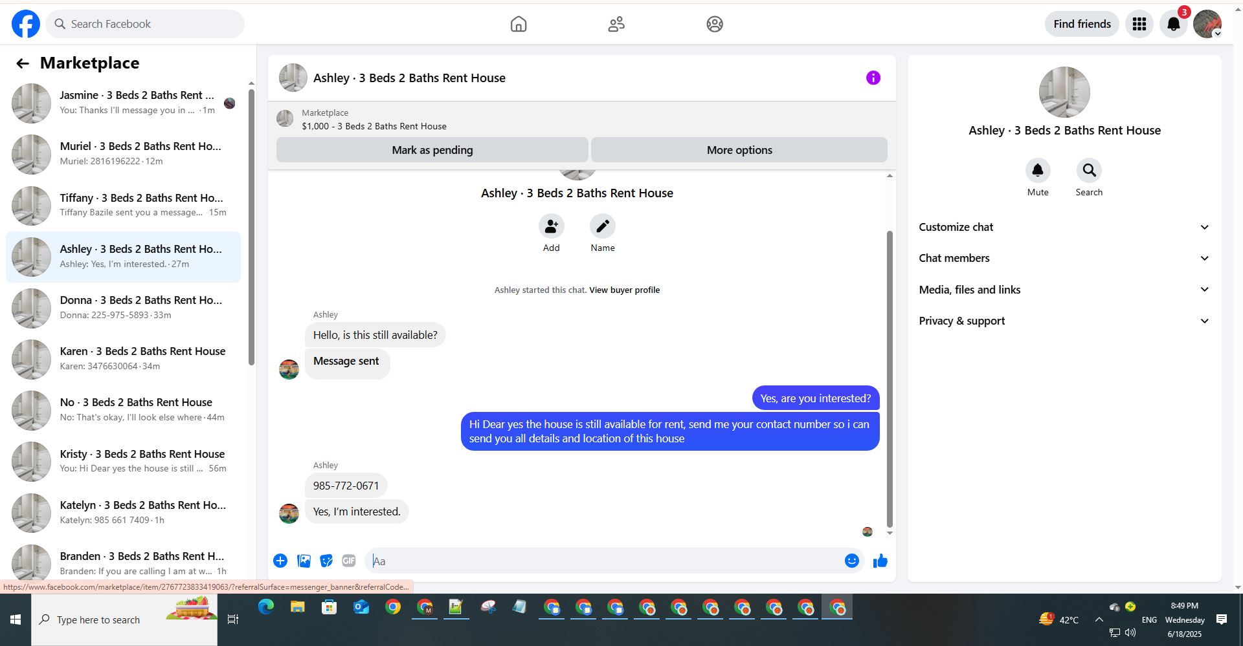The image size is (1243, 646).
Task: Open Muriel's conversation in the list
Action: point(123,154)
